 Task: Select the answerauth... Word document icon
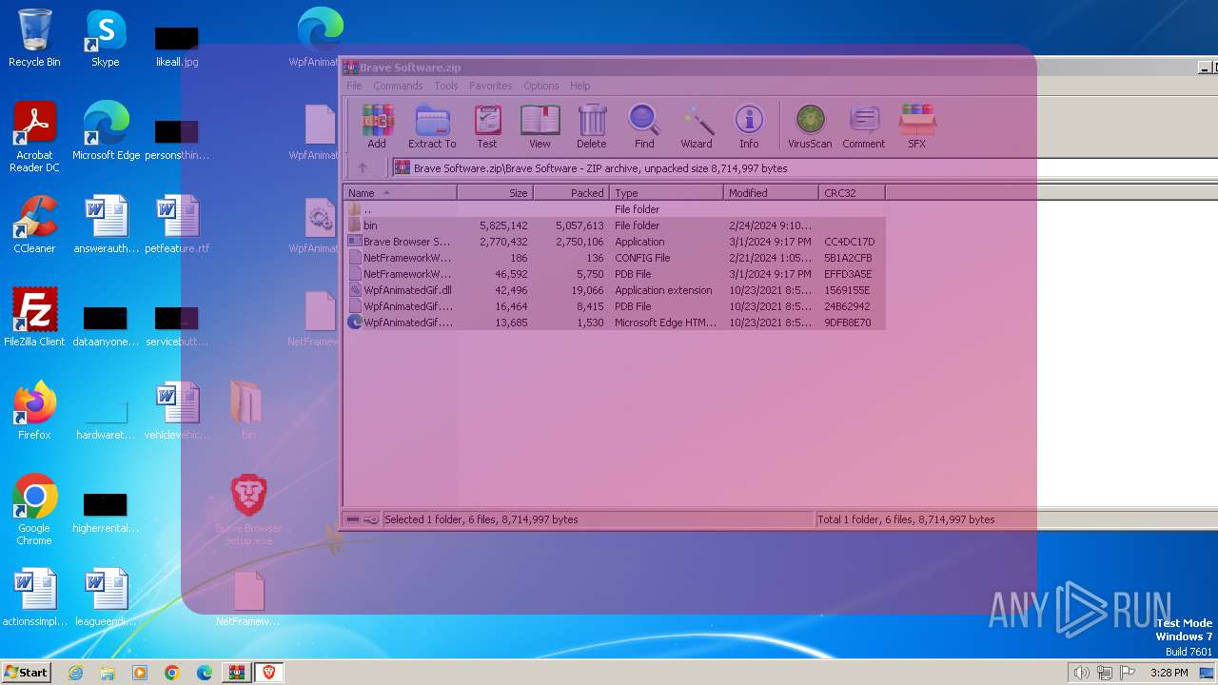point(106,225)
